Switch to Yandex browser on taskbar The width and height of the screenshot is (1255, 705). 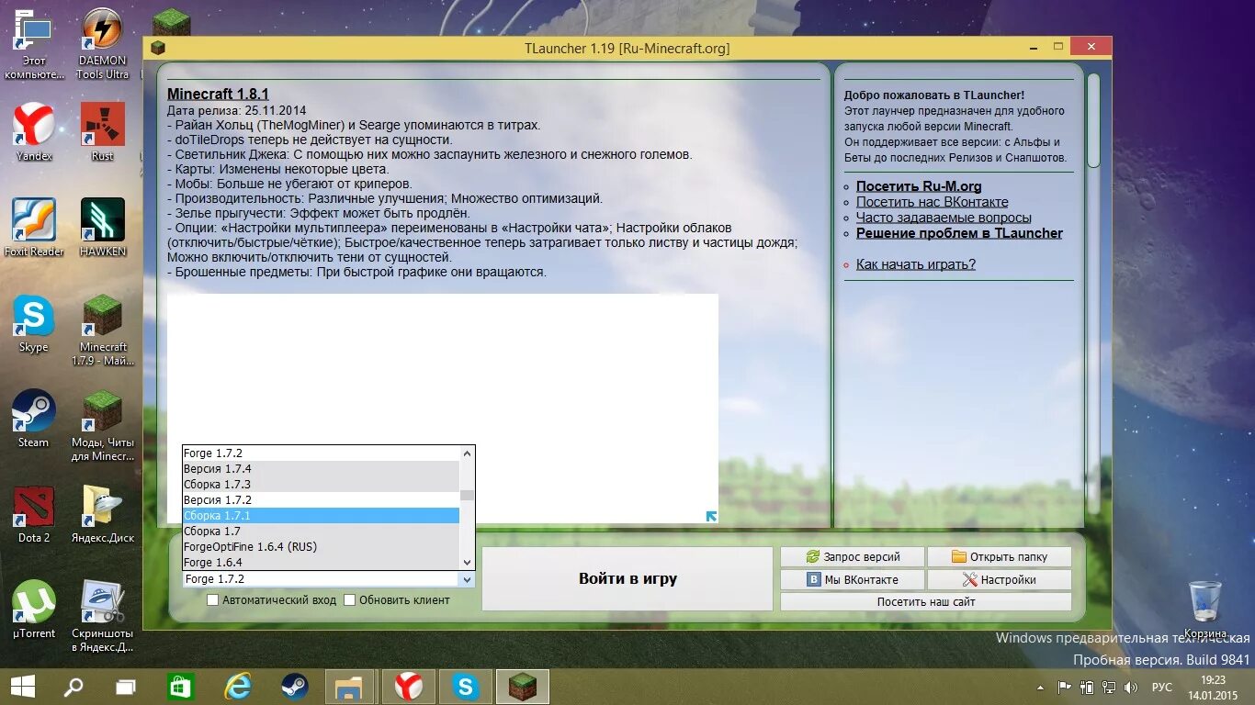(408, 687)
